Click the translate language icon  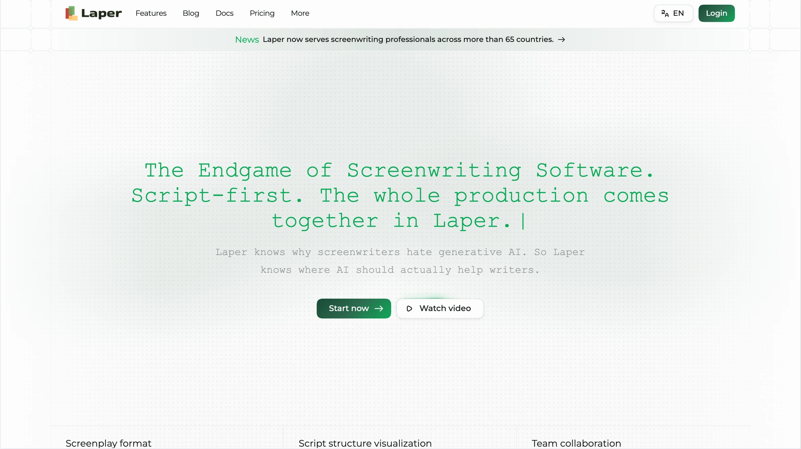click(665, 13)
